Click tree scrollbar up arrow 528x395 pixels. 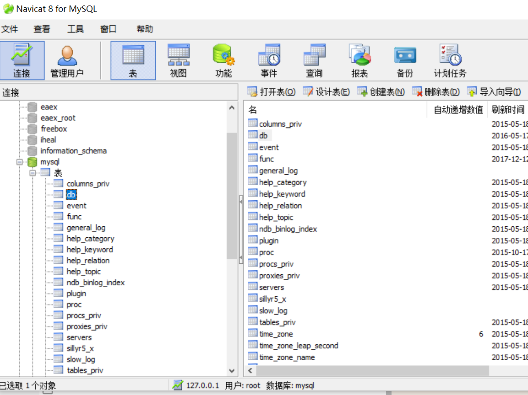[x=232, y=108]
